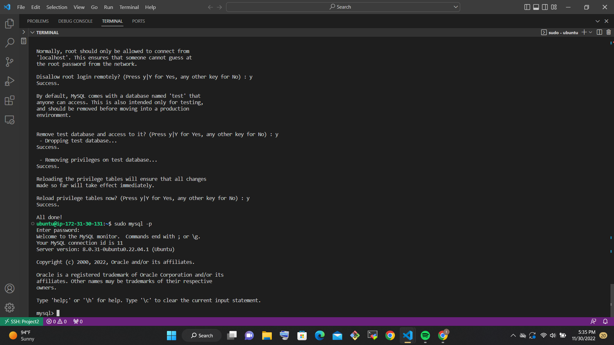Open the Manage gear menu
614x345 pixels.
10,307
